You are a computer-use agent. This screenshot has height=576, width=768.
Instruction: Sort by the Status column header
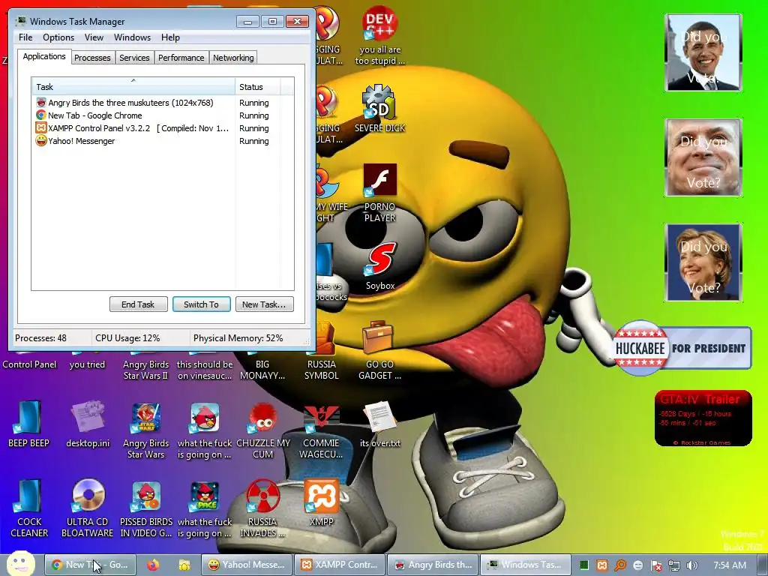[258, 87]
